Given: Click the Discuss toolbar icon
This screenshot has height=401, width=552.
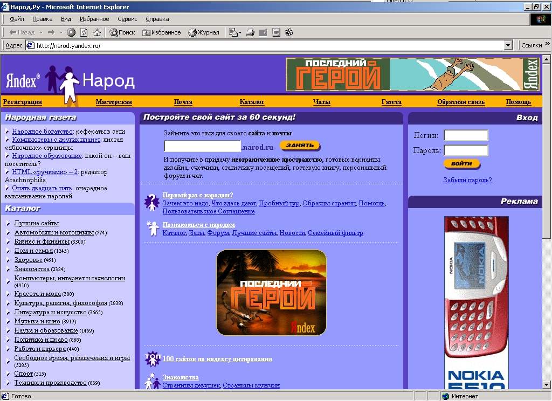Looking at the screenshot, I should [277, 32].
